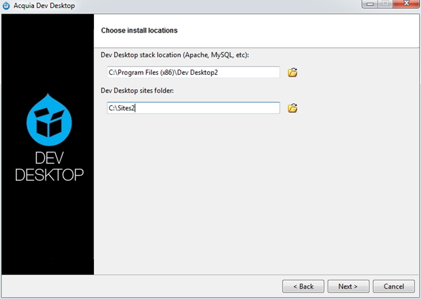Click the stack location label text
The height and width of the screenshot is (299, 421).
175,55
